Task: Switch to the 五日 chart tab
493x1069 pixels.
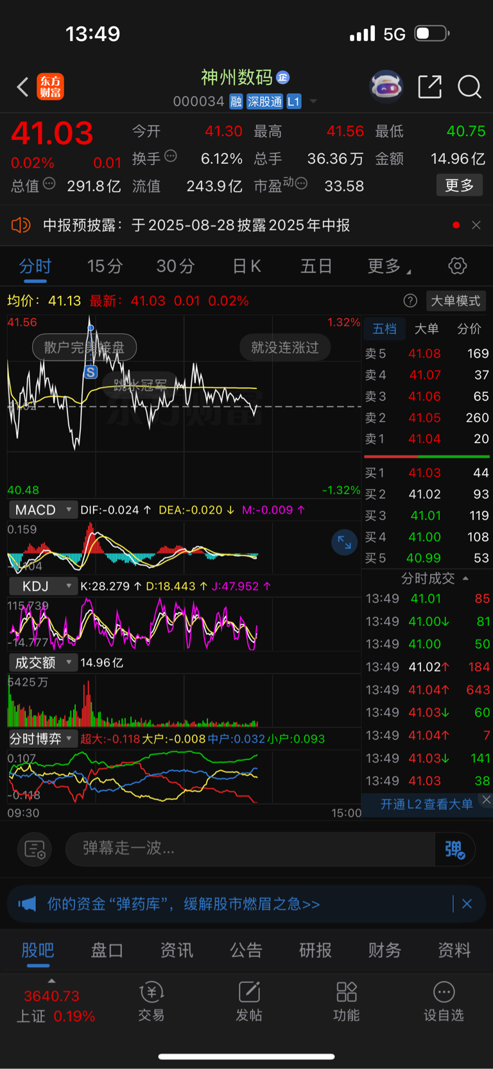Action: tap(316, 266)
